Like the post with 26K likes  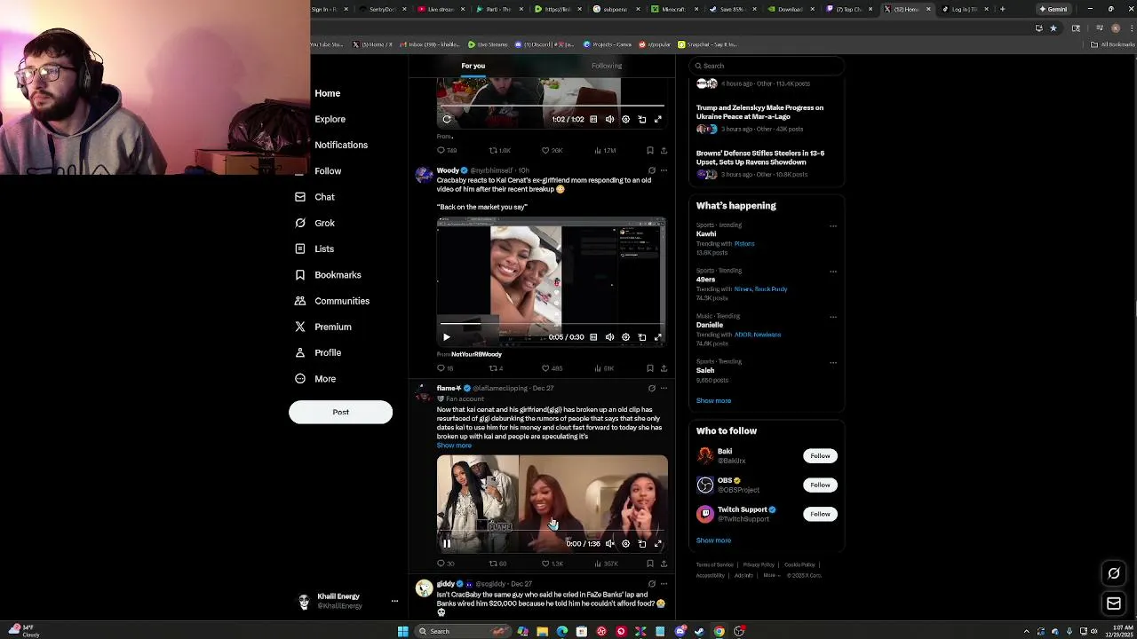pyautogui.click(x=553, y=150)
